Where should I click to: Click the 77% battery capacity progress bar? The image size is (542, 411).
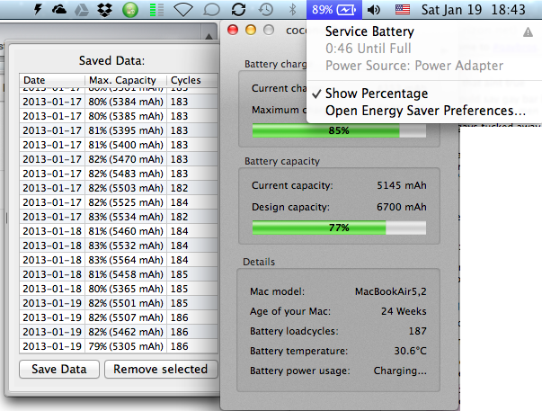tap(339, 228)
